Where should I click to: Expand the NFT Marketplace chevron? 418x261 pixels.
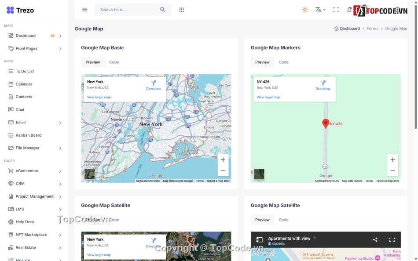pos(60,235)
